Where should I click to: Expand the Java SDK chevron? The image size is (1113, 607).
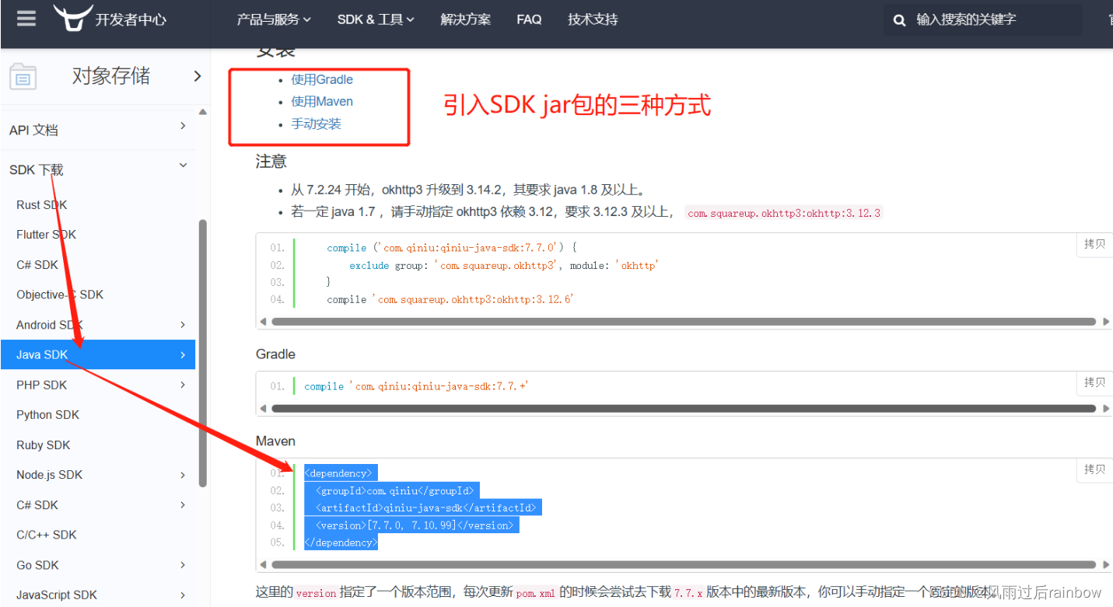[x=183, y=355]
